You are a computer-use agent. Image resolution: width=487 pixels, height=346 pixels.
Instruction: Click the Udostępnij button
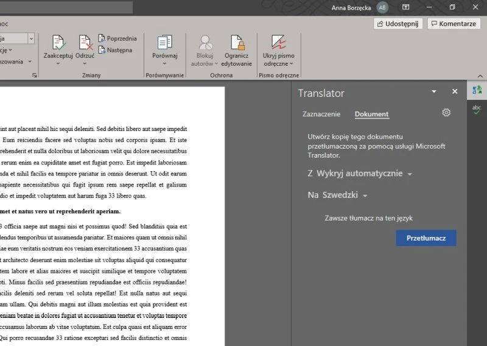point(398,24)
